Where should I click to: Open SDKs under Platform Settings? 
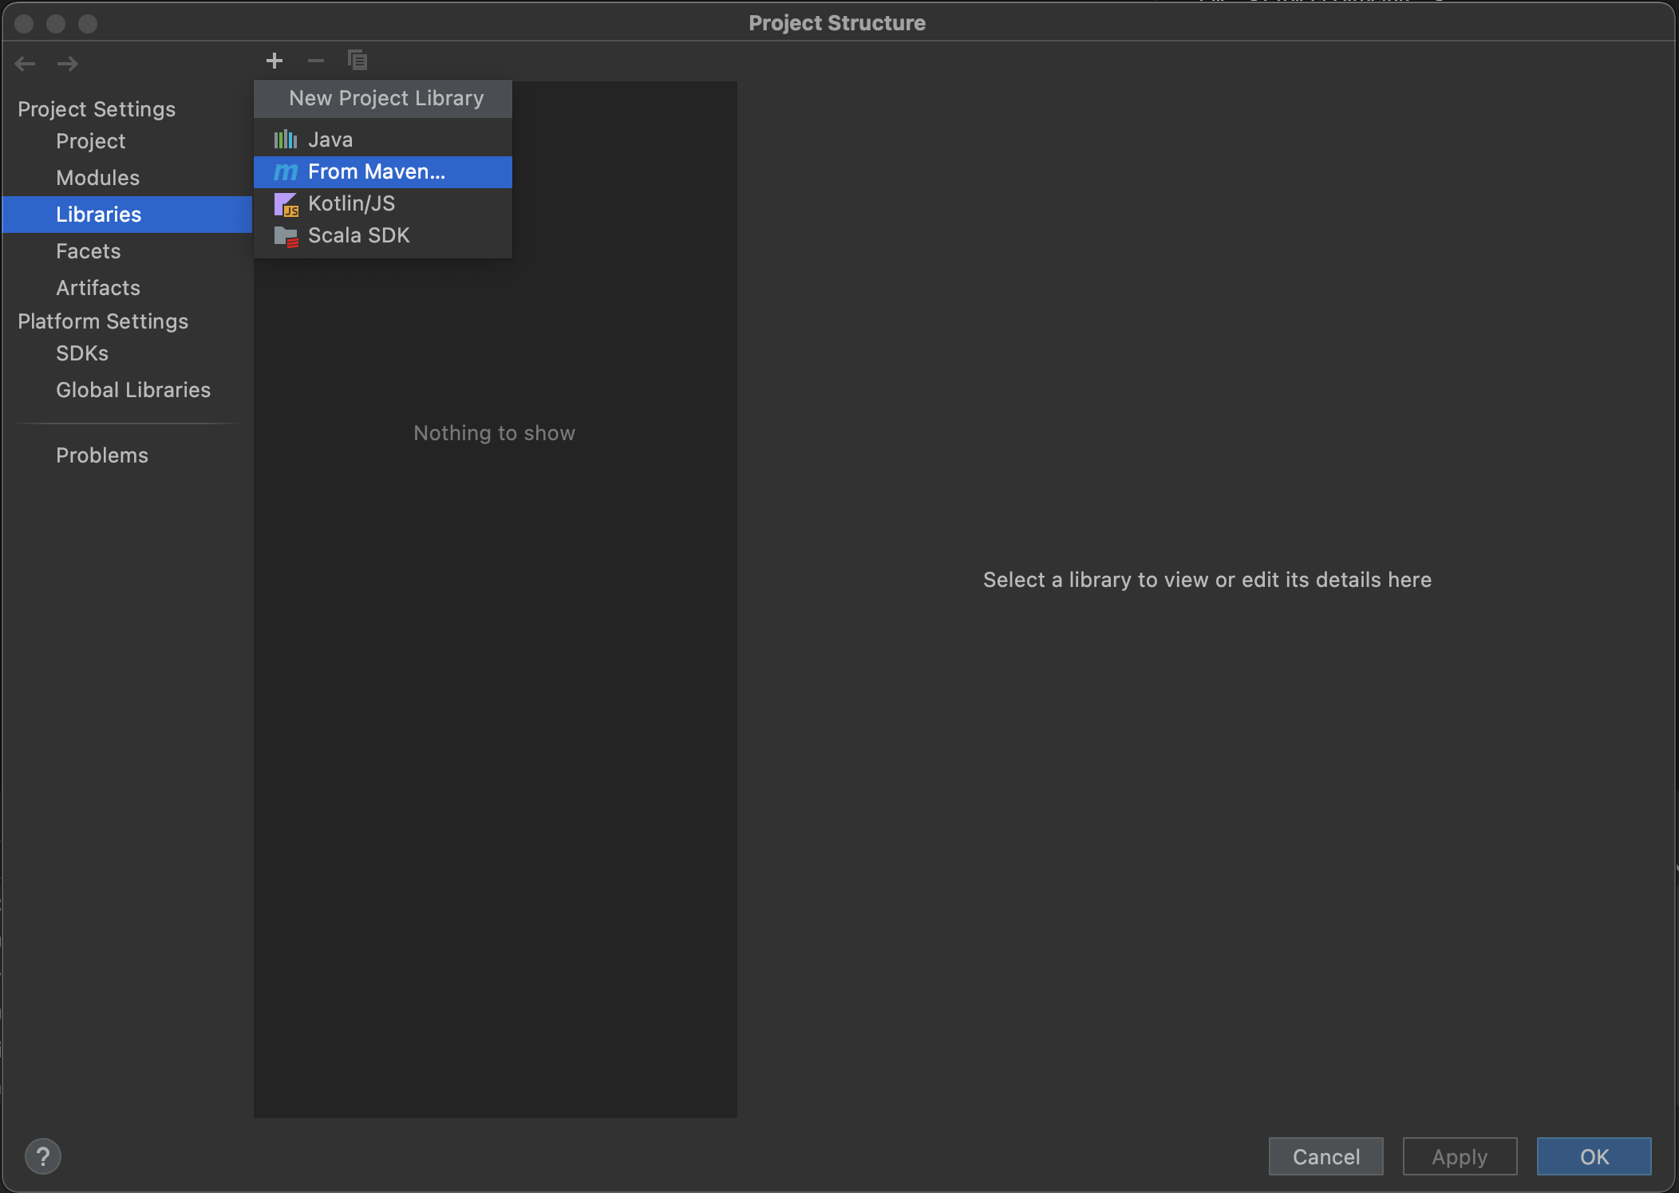(81, 353)
